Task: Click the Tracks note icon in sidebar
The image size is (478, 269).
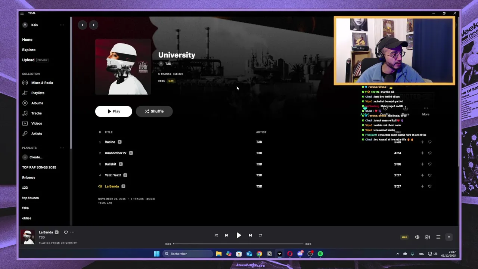Action: click(25, 113)
